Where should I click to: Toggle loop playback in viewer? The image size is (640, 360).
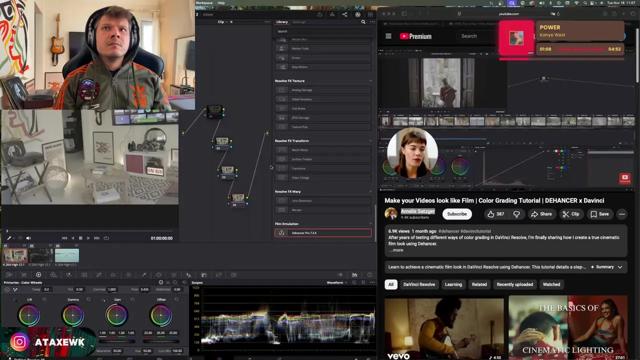pyautogui.click(x=106, y=238)
